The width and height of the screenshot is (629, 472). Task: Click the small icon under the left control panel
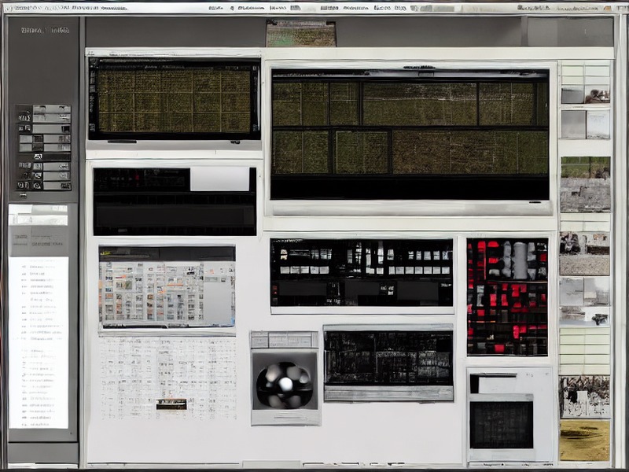coord(24,195)
